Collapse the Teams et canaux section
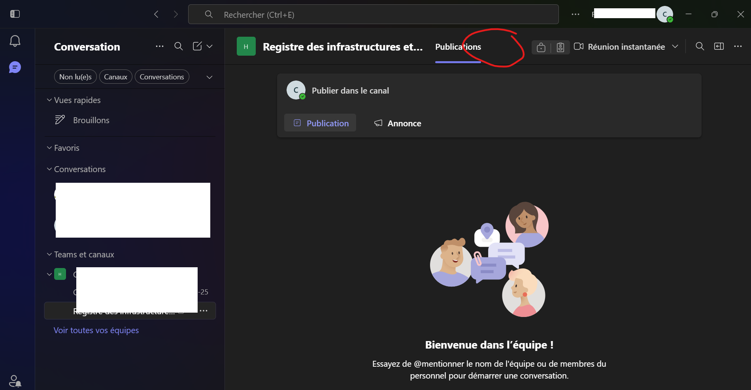The image size is (751, 390). tap(49, 255)
